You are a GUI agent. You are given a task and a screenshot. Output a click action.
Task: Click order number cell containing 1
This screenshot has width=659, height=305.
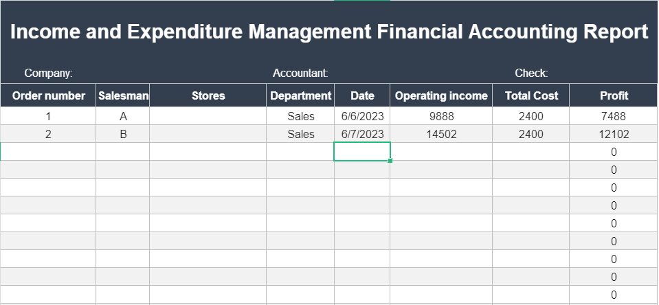point(48,116)
